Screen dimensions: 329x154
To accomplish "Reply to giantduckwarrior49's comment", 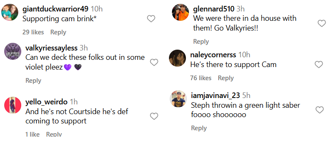I will click(x=58, y=32).
